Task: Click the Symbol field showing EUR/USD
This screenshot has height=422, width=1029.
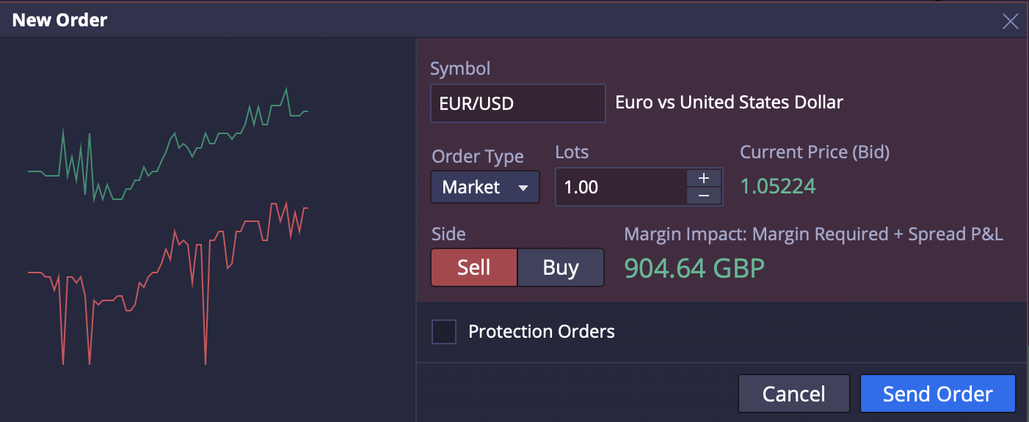Action: pyautogui.click(x=517, y=103)
